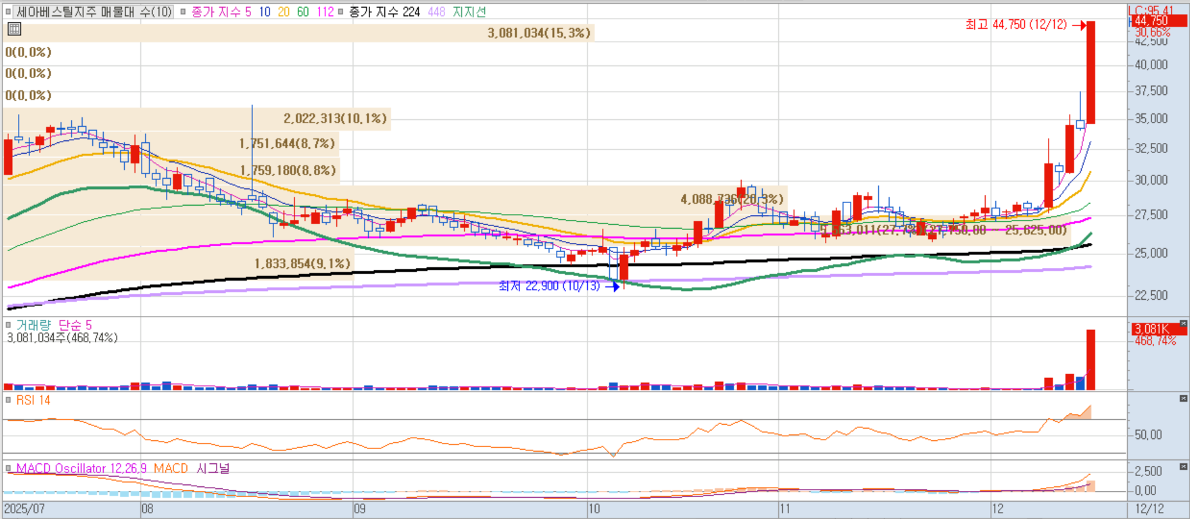The height and width of the screenshot is (519, 1190).
Task: Click the 12/12 current date label
Action: 1150,509
